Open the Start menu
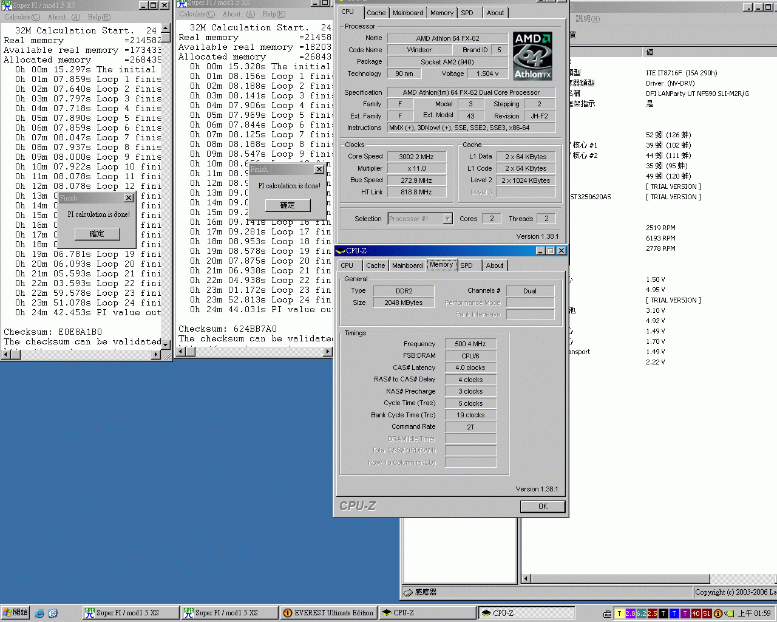The image size is (777, 622). pos(16,613)
